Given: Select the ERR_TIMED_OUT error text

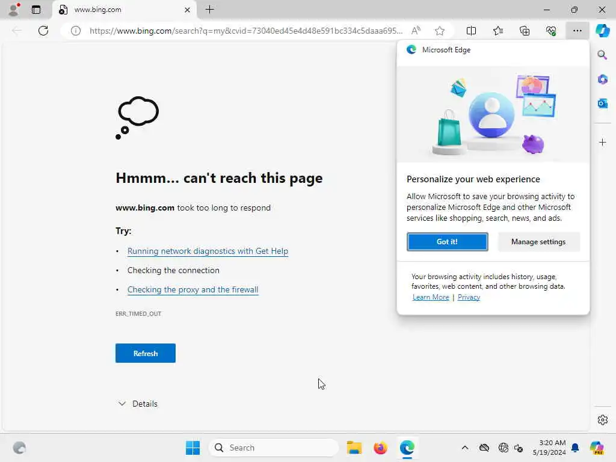Looking at the screenshot, I should [x=138, y=313].
